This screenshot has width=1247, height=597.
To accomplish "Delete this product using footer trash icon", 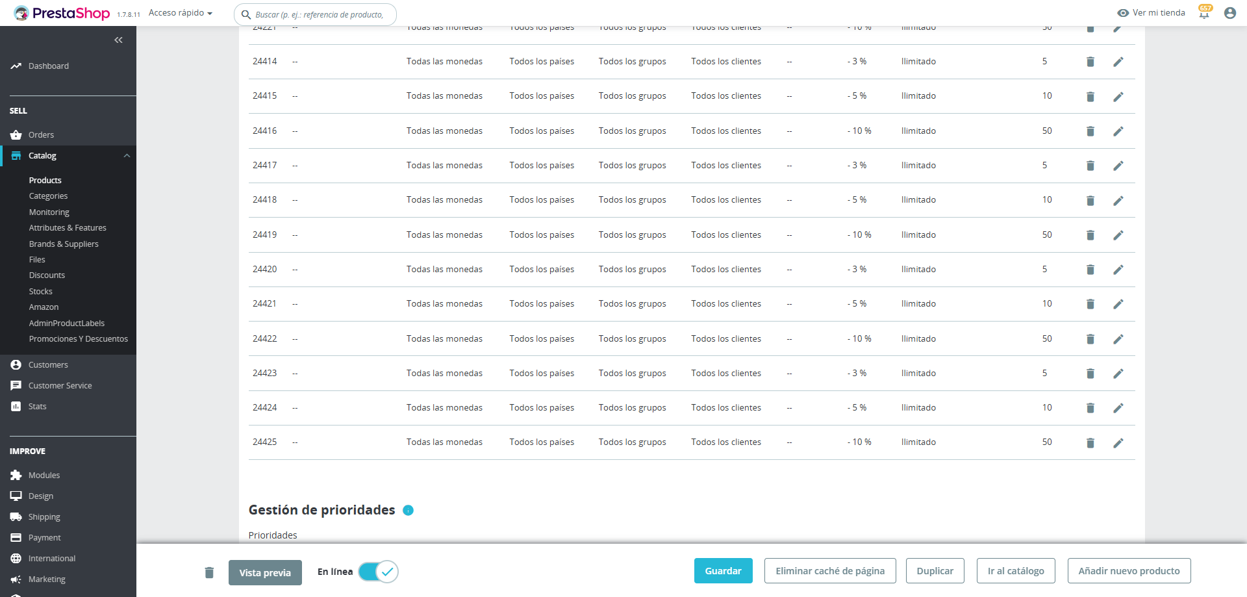I will pyautogui.click(x=209, y=572).
